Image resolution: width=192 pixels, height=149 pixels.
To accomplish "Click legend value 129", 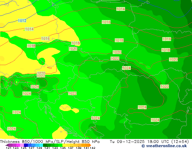I will (x=39, y=148).
